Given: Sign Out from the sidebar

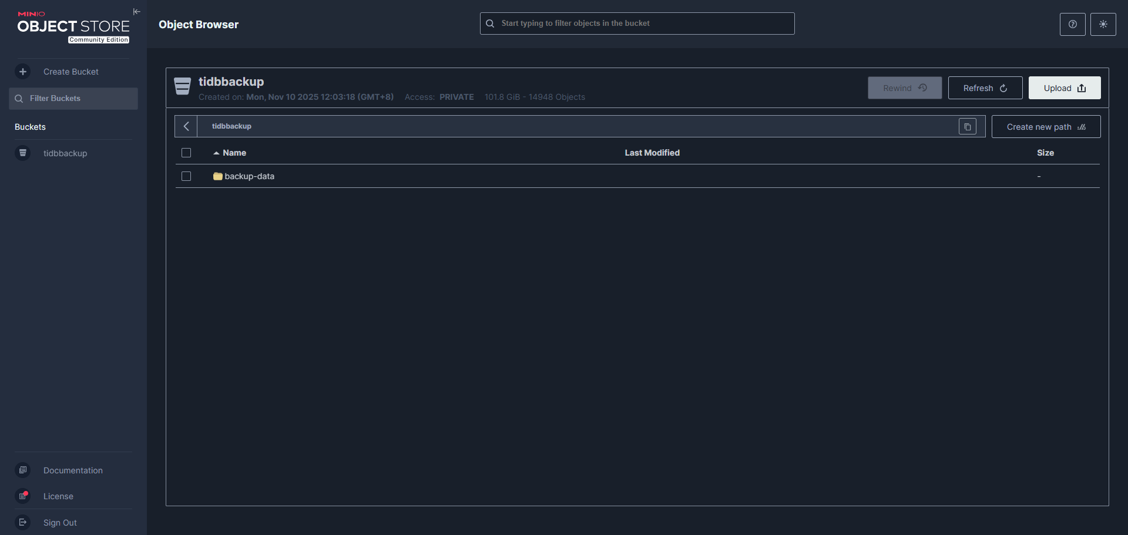Looking at the screenshot, I should [60, 523].
